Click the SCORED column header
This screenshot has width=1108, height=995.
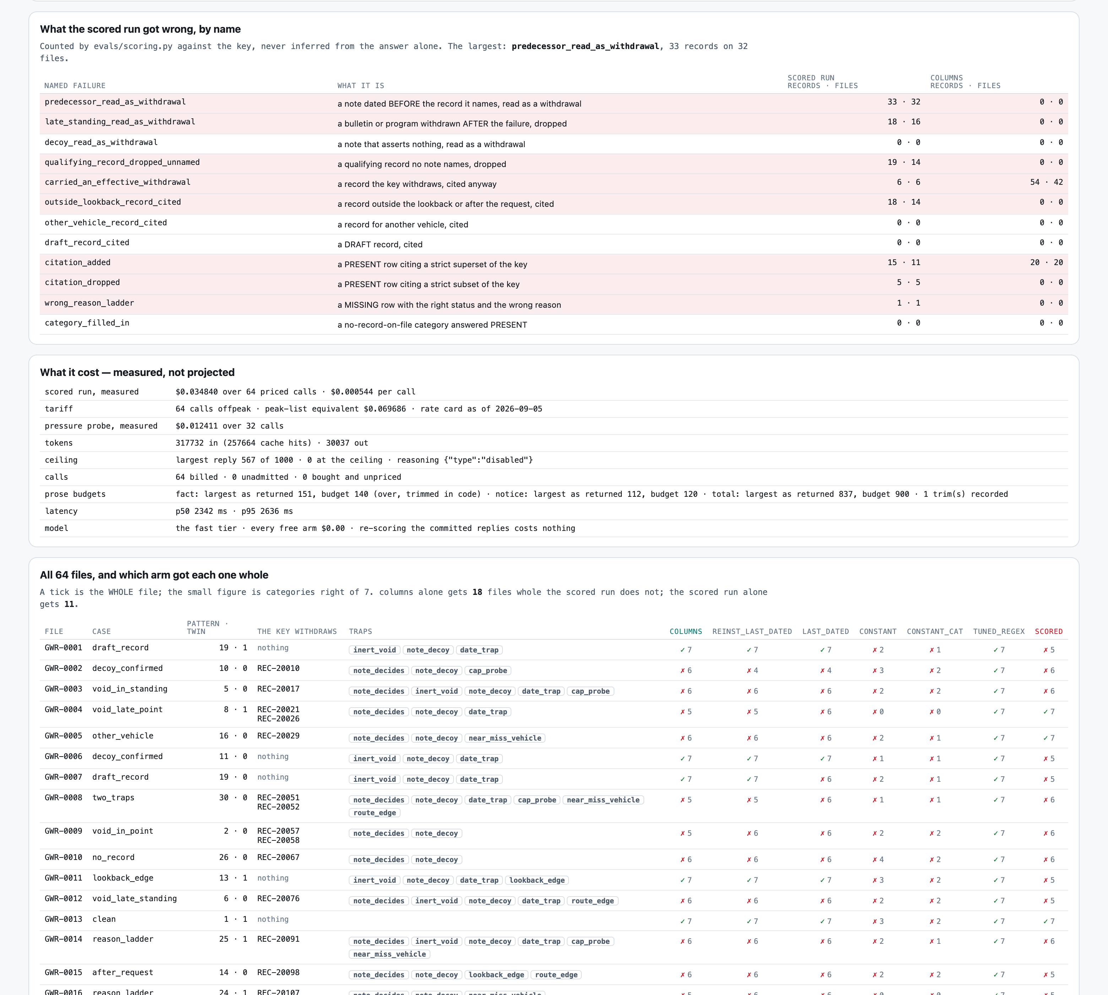[1048, 631]
